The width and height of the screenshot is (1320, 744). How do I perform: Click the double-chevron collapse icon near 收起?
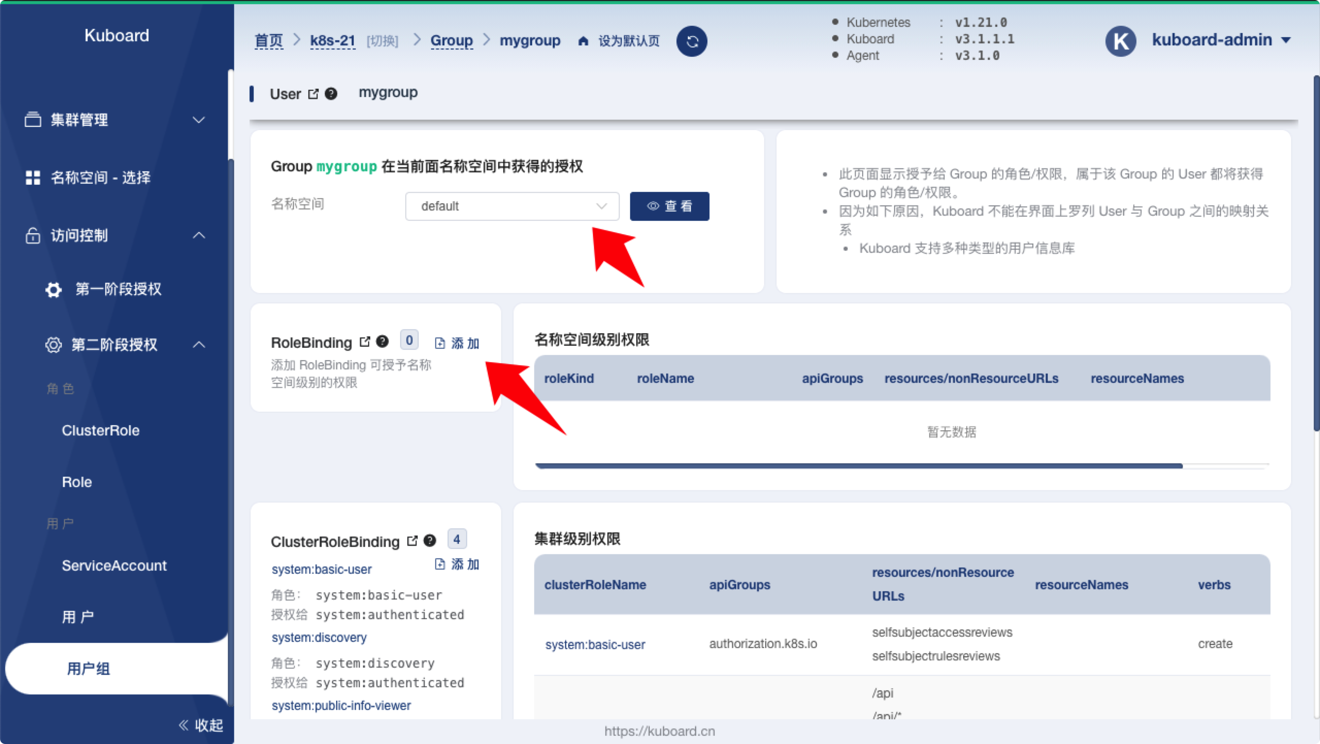click(184, 725)
